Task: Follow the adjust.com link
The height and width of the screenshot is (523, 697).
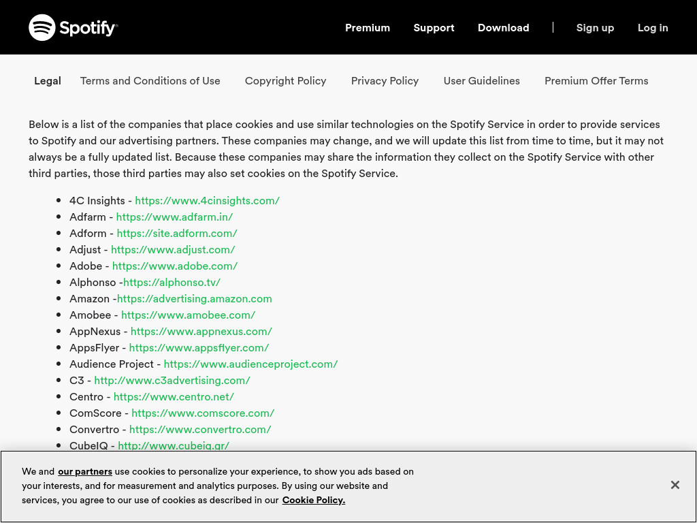Action: pyautogui.click(x=173, y=250)
